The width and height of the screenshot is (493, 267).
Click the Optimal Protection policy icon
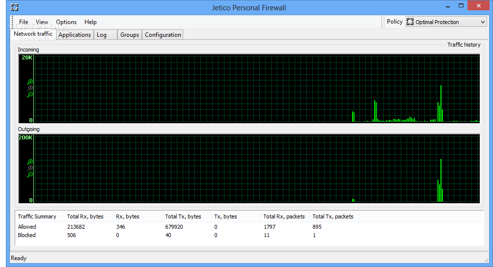point(410,22)
